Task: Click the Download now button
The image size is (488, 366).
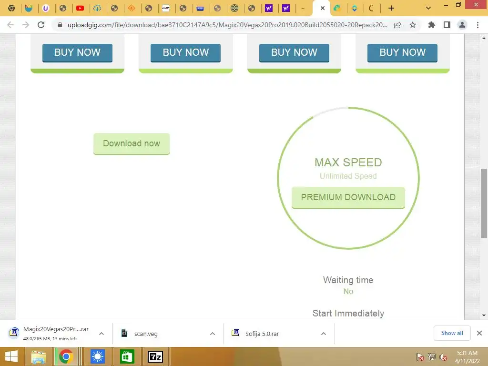Action: point(132,143)
